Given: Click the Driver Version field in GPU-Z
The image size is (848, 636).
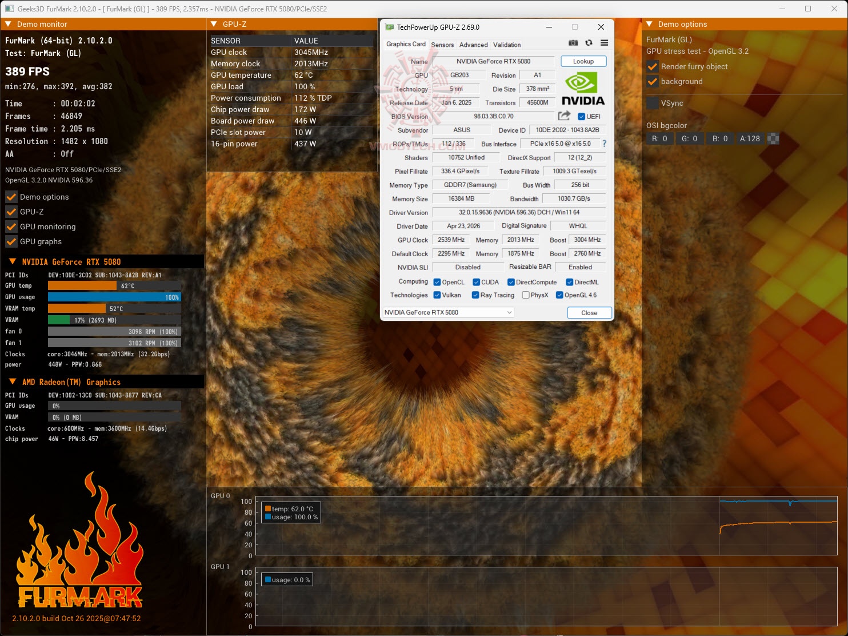Looking at the screenshot, I should click(519, 212).
